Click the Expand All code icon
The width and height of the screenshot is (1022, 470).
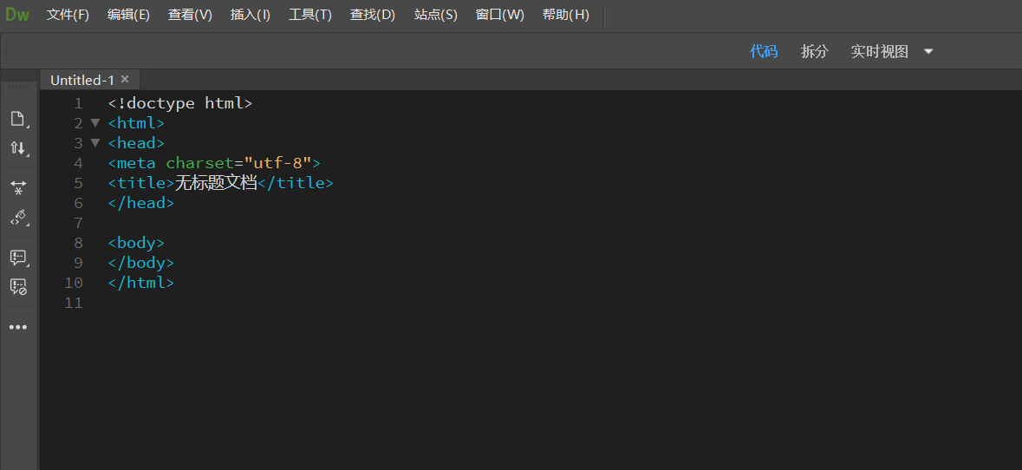coord(17,188)
